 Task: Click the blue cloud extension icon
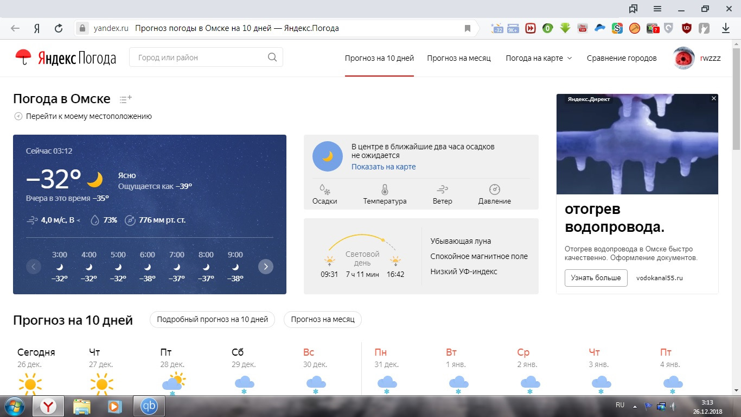(x=600, y=28)
